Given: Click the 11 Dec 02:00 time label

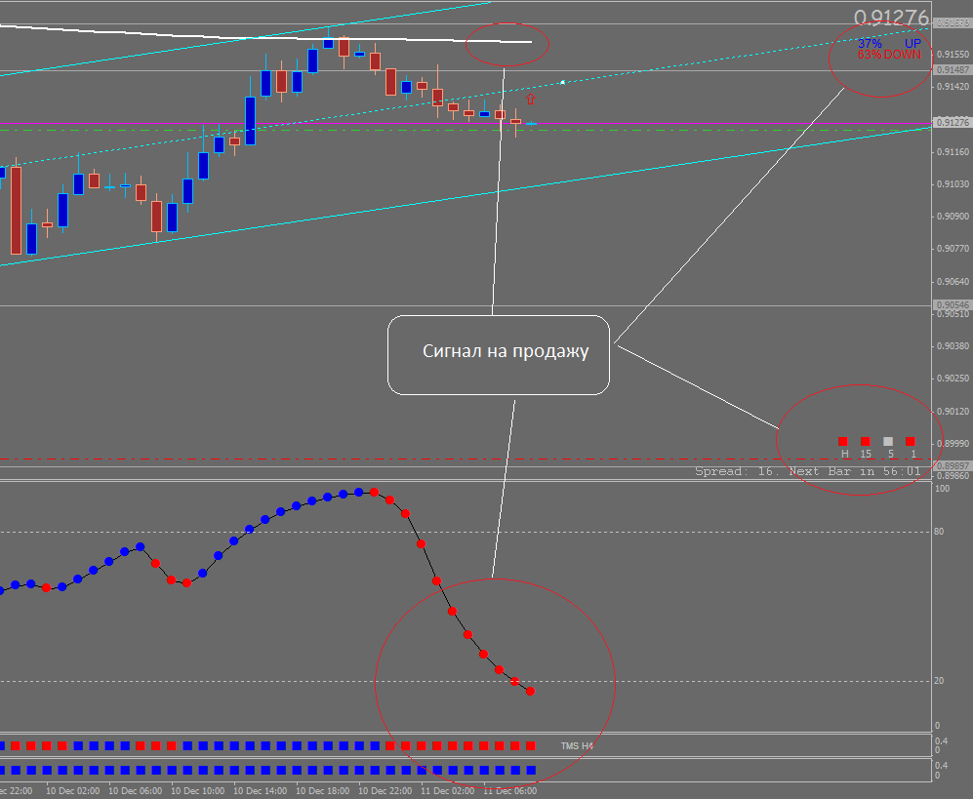Looking at the screenshot, I should tap(447, 791).
